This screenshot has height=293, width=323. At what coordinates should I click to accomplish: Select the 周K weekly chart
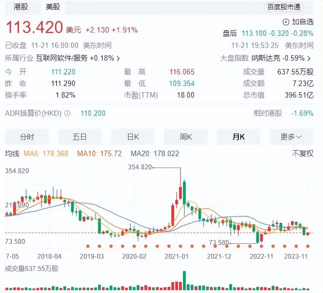[x=185, y=137]
